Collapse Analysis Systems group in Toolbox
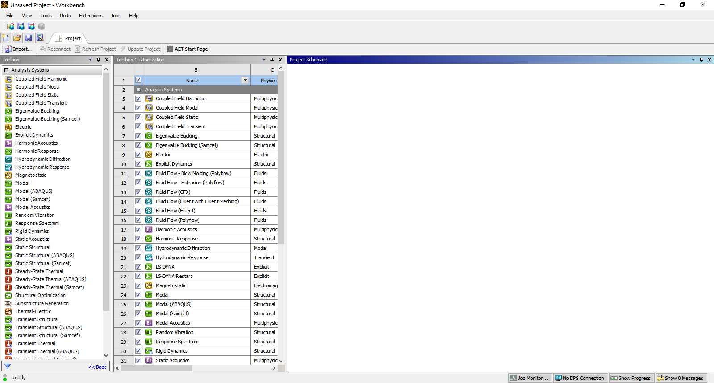The image size is (714, 383). [x=7, y=70]
